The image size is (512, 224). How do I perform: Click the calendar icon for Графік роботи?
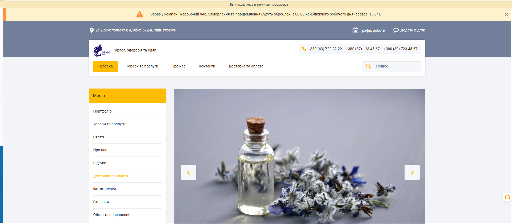[355, 30]
